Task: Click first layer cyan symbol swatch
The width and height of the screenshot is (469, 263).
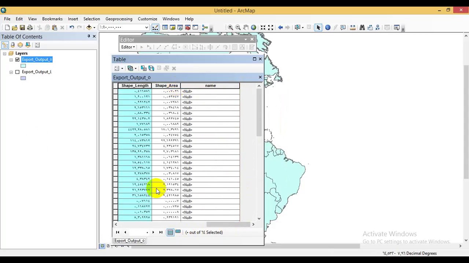Action: (x=23, y=66)
